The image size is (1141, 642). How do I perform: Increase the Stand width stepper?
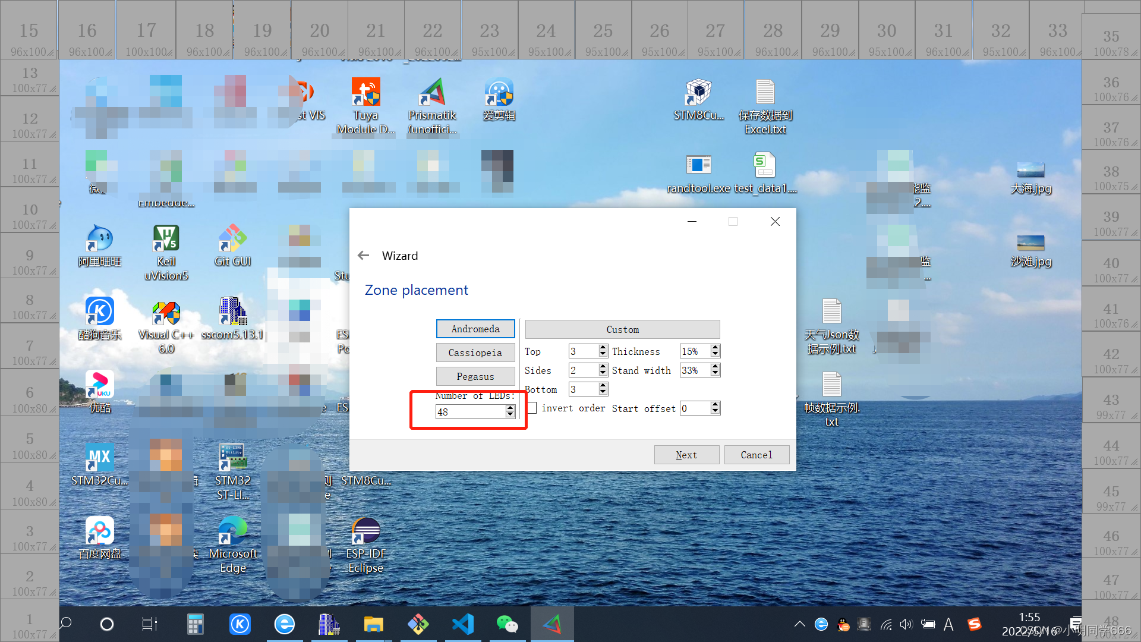[x=716, y=367]
